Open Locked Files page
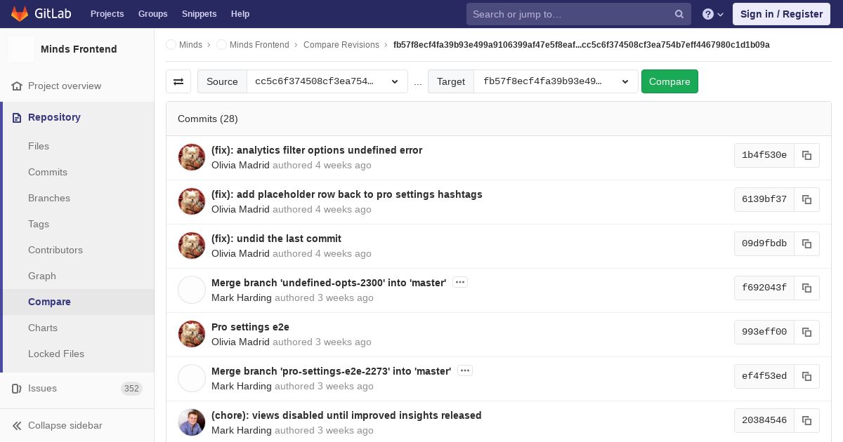The image size is (843, 442). (x=56, y=354)
